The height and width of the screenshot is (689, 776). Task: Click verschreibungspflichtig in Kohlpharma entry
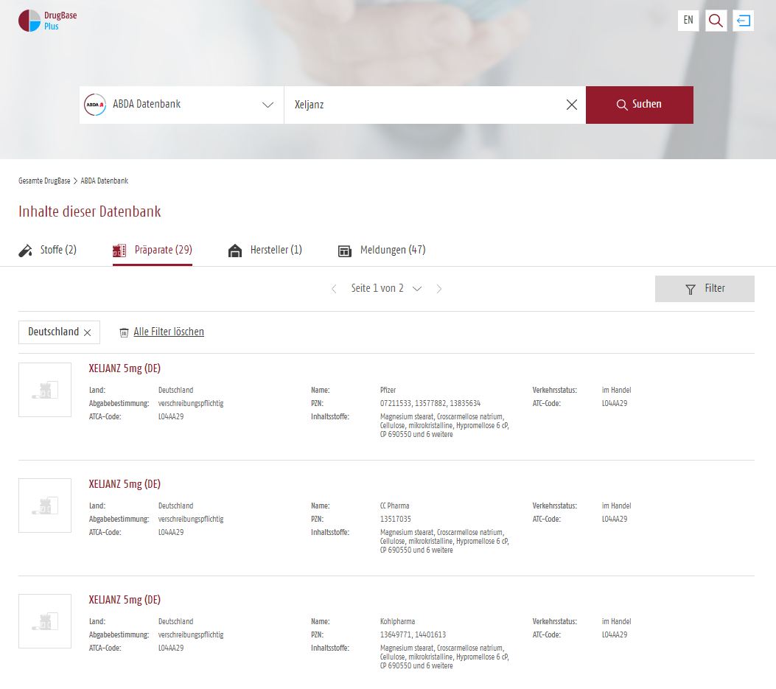tap(191, 635)
